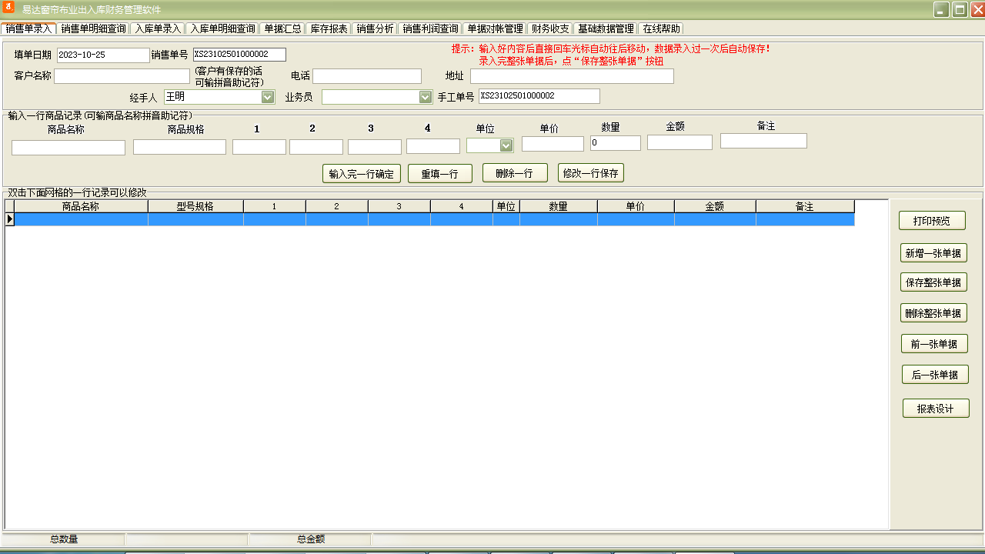Click the 删除一行 button

pos(515,173)
